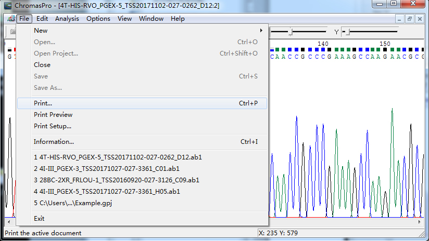Click the ChromasPro title bar app icon

coord(8,5)
